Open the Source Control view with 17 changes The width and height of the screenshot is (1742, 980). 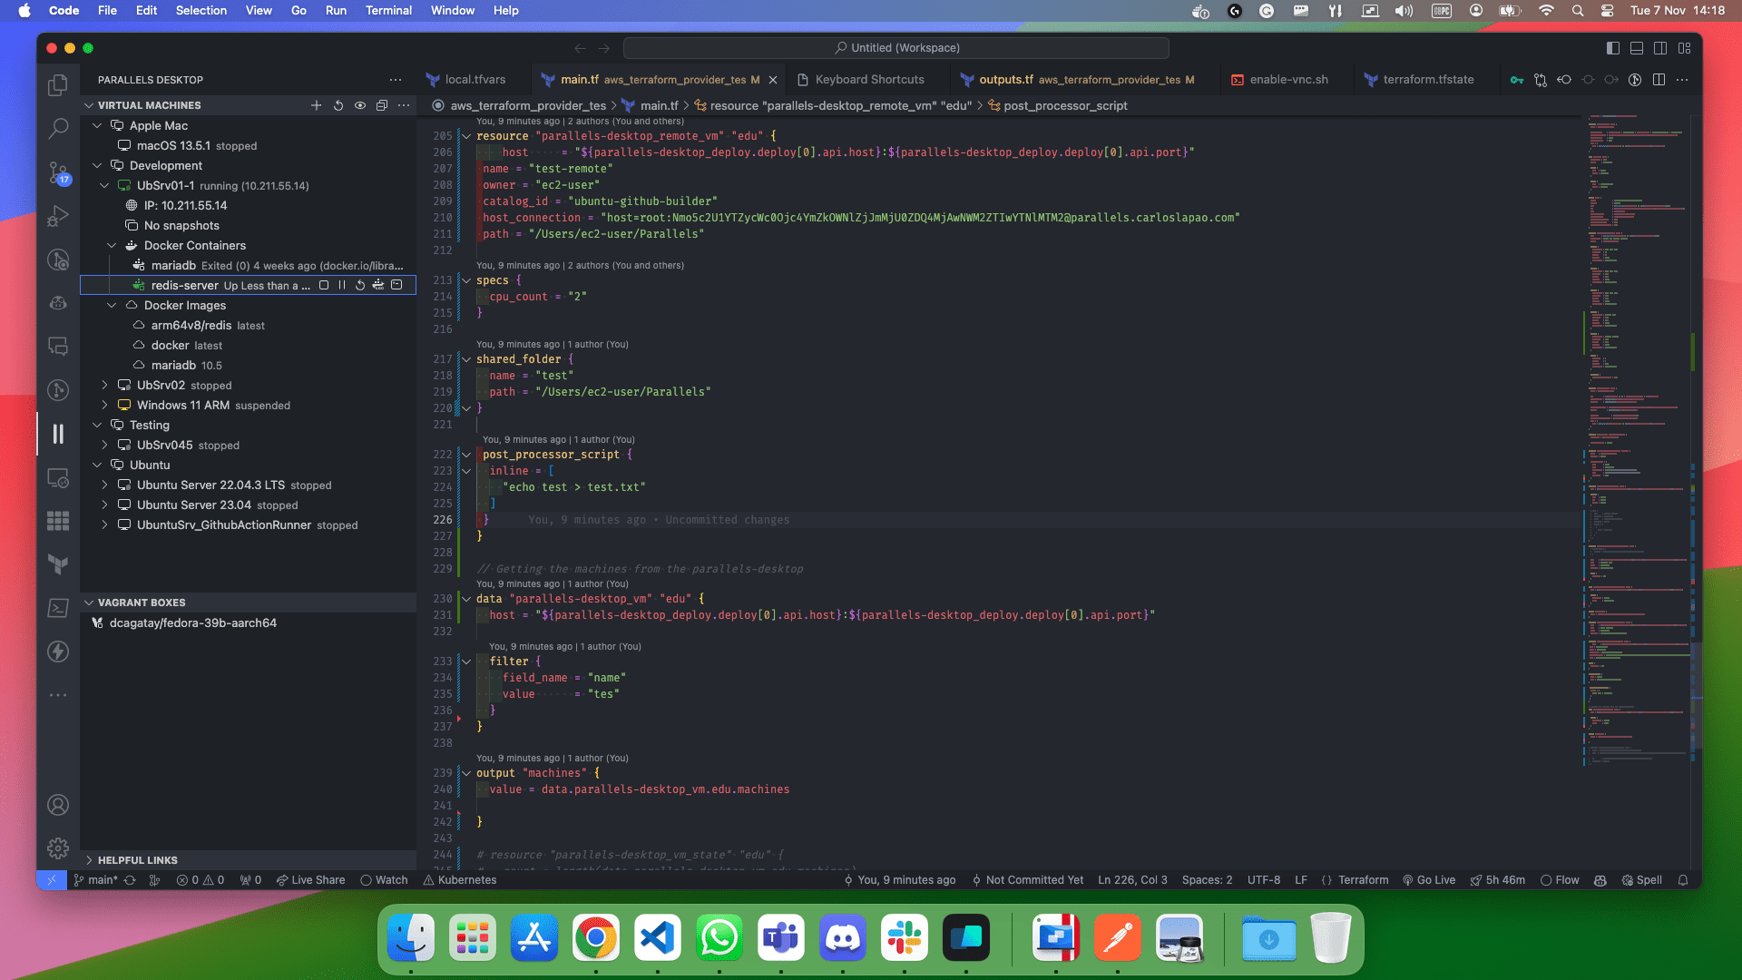pyautogui.click(x=58, y=172)
